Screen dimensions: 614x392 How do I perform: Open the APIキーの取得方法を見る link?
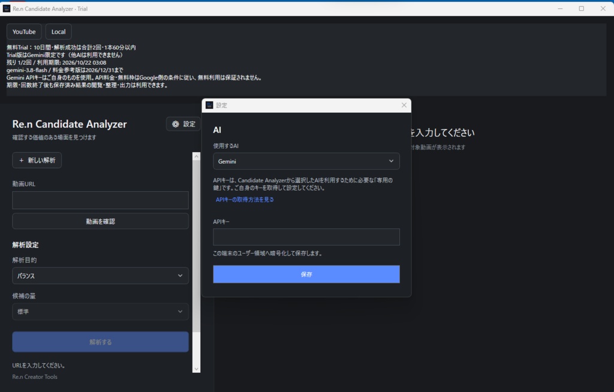245,200
